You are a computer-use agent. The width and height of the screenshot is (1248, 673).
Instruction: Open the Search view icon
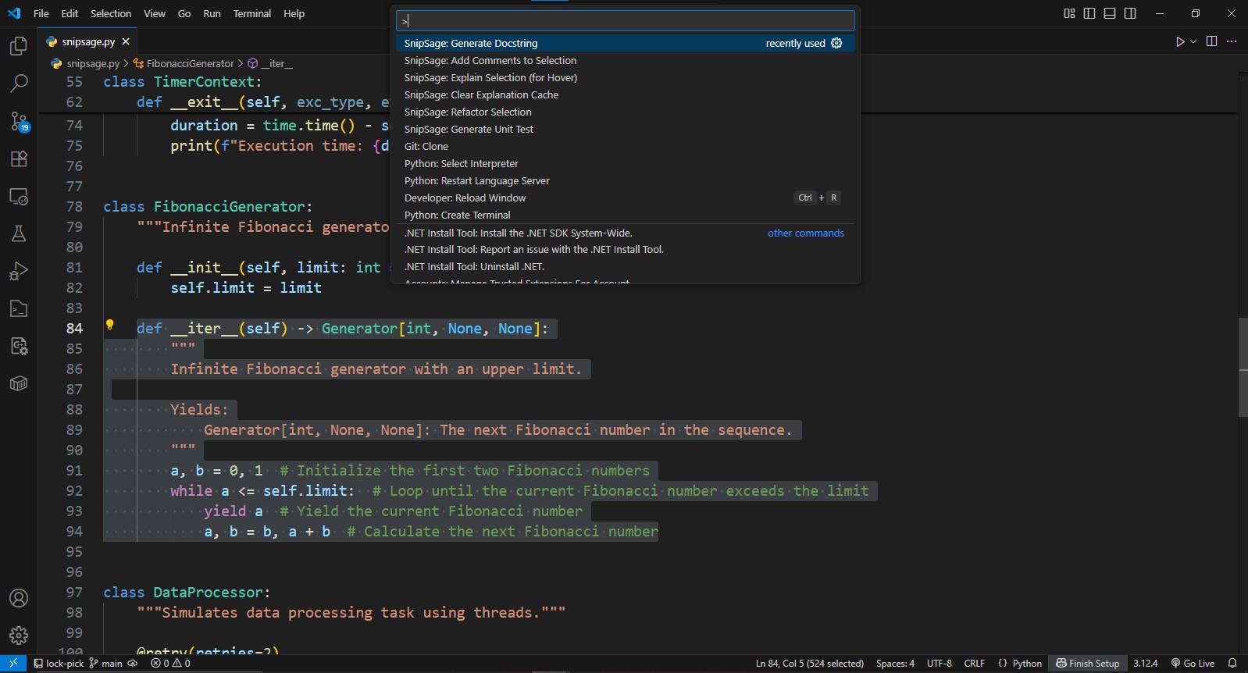pyautogui.click(x=19, y=83)
